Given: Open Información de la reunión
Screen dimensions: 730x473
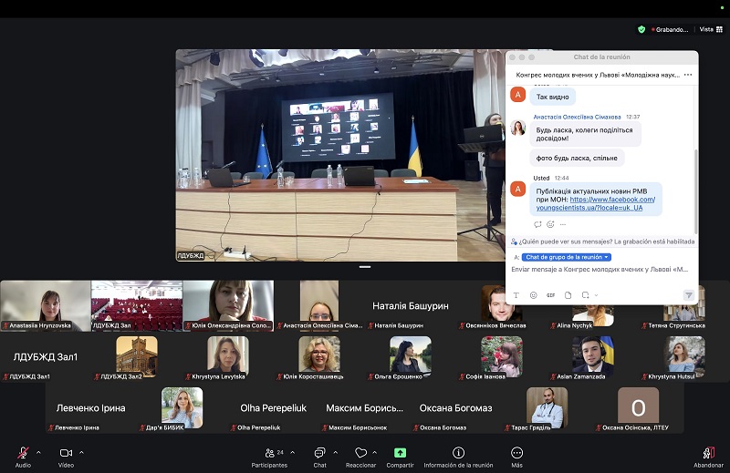Looking at the screenshot, I should 458,453.
